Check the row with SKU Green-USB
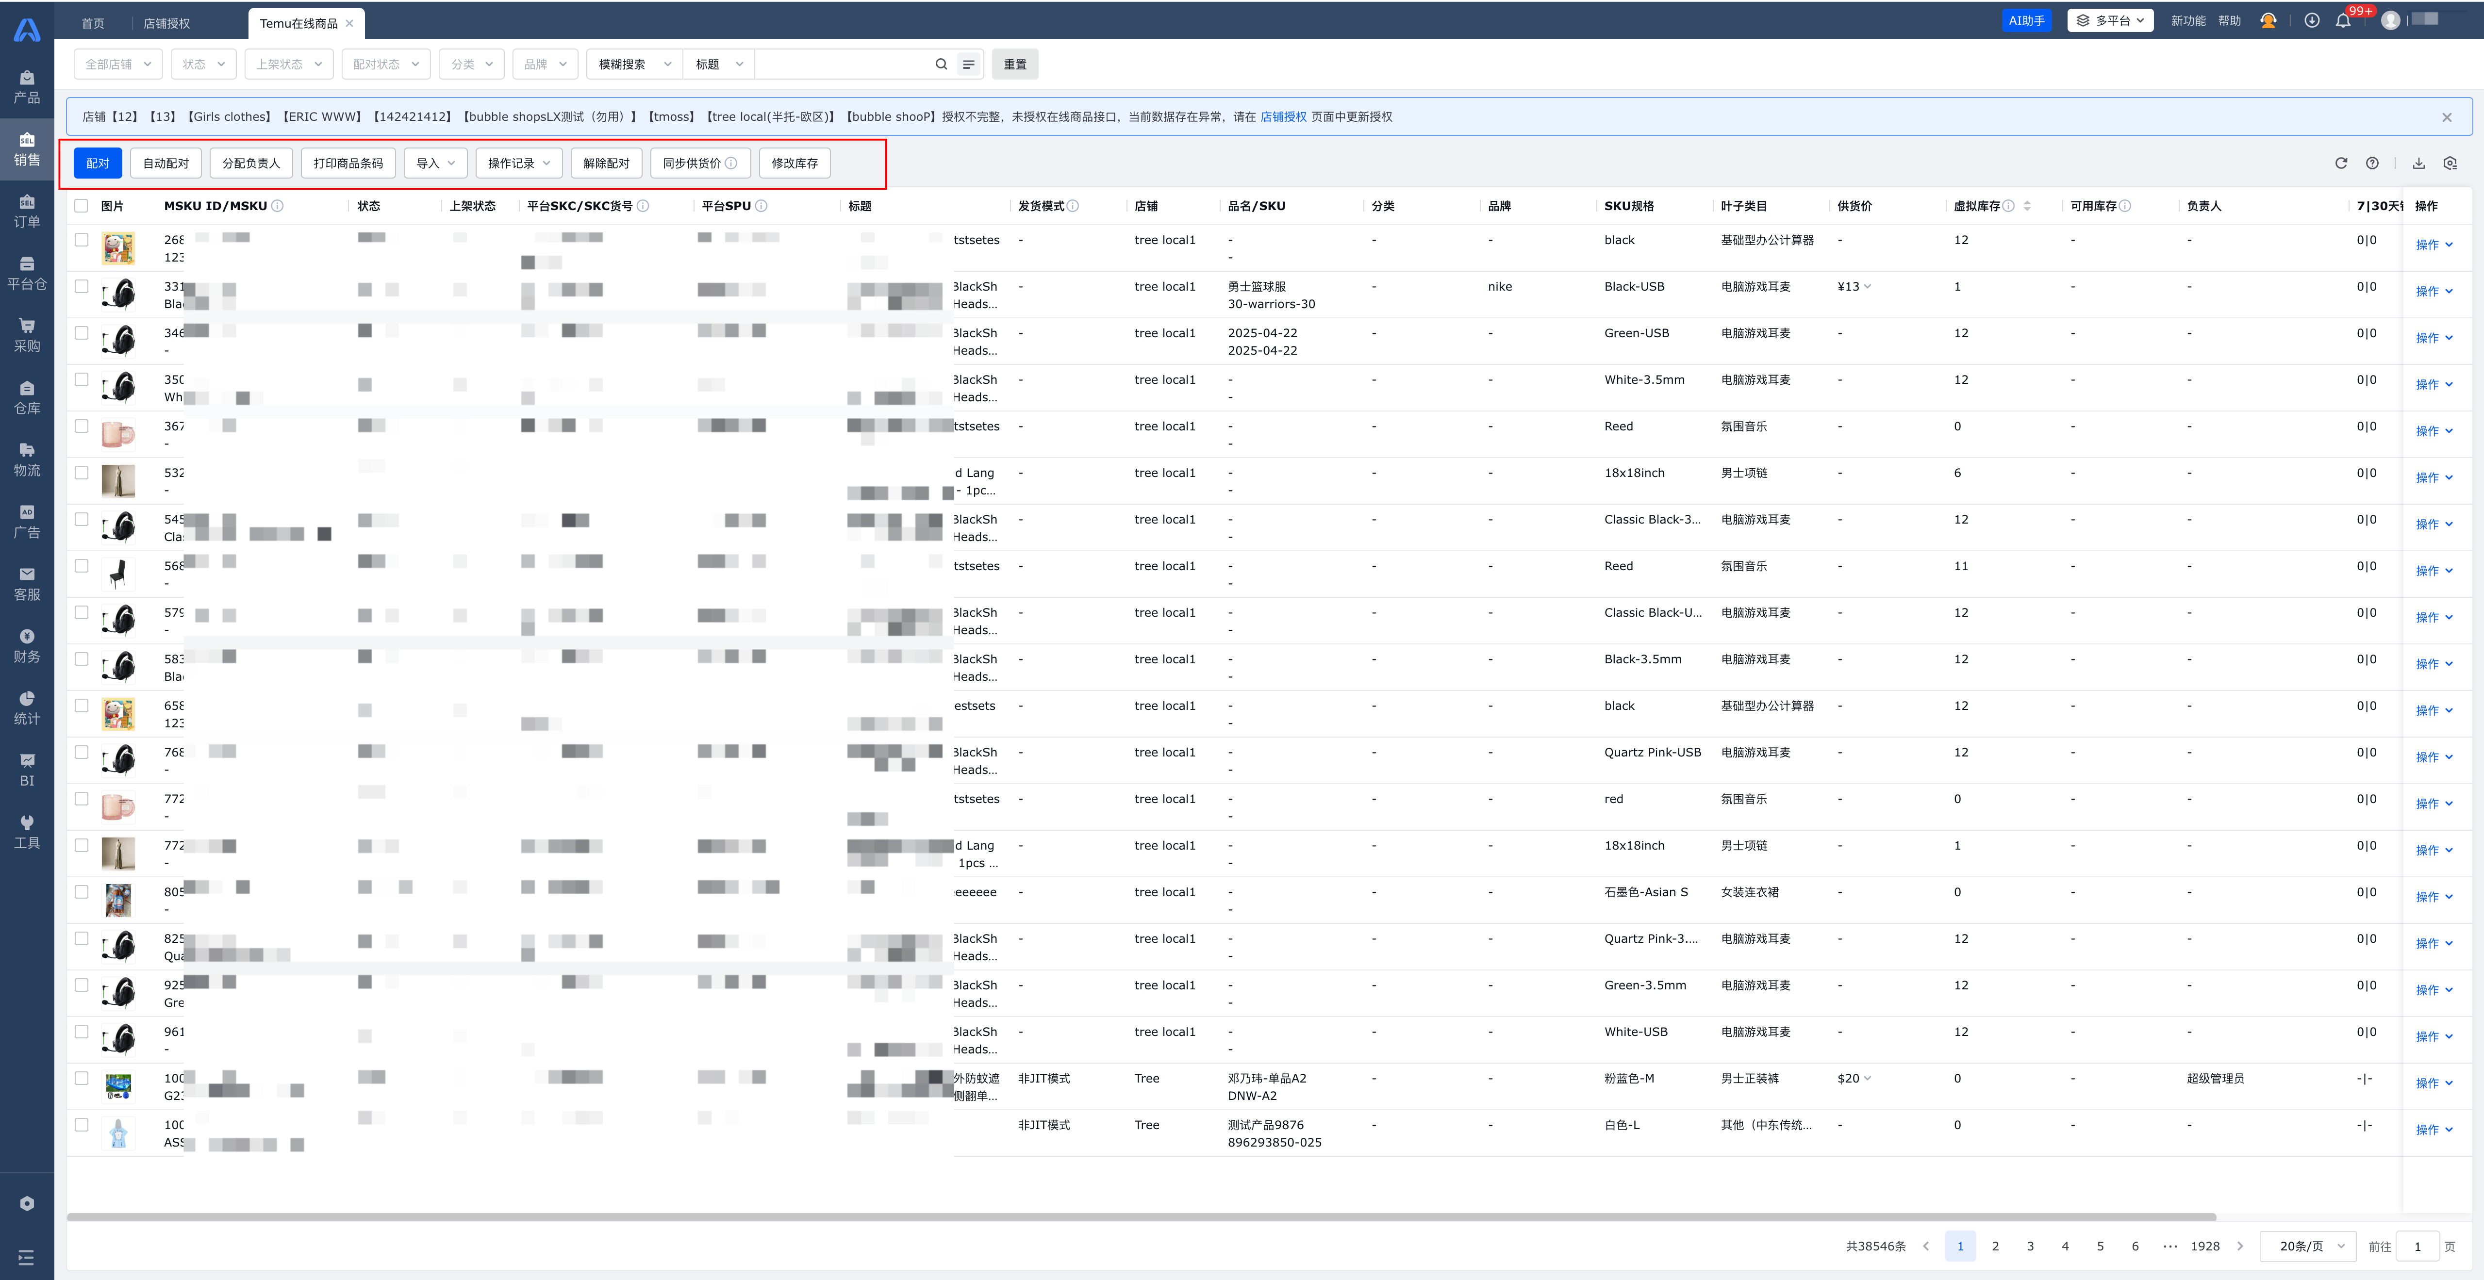 click(81, 332)
